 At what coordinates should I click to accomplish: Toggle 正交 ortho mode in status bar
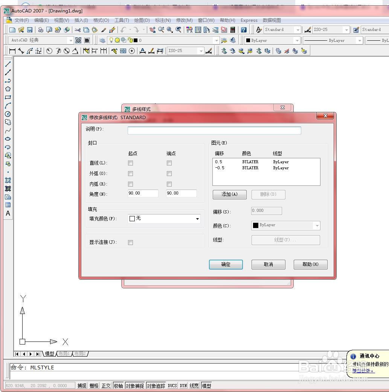click(x=106, y=386)
